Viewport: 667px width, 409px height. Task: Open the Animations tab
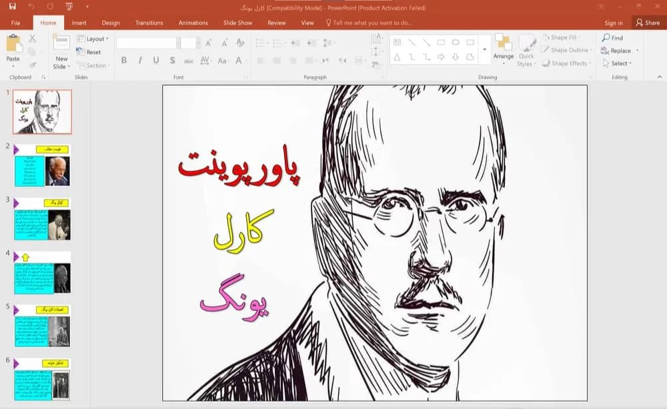pos(193,23)
